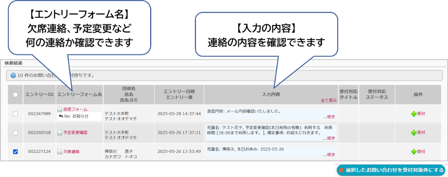Click green plus 受付 for entry 002347989
This screenshot has height=177, width=448.
coord(418,114)
